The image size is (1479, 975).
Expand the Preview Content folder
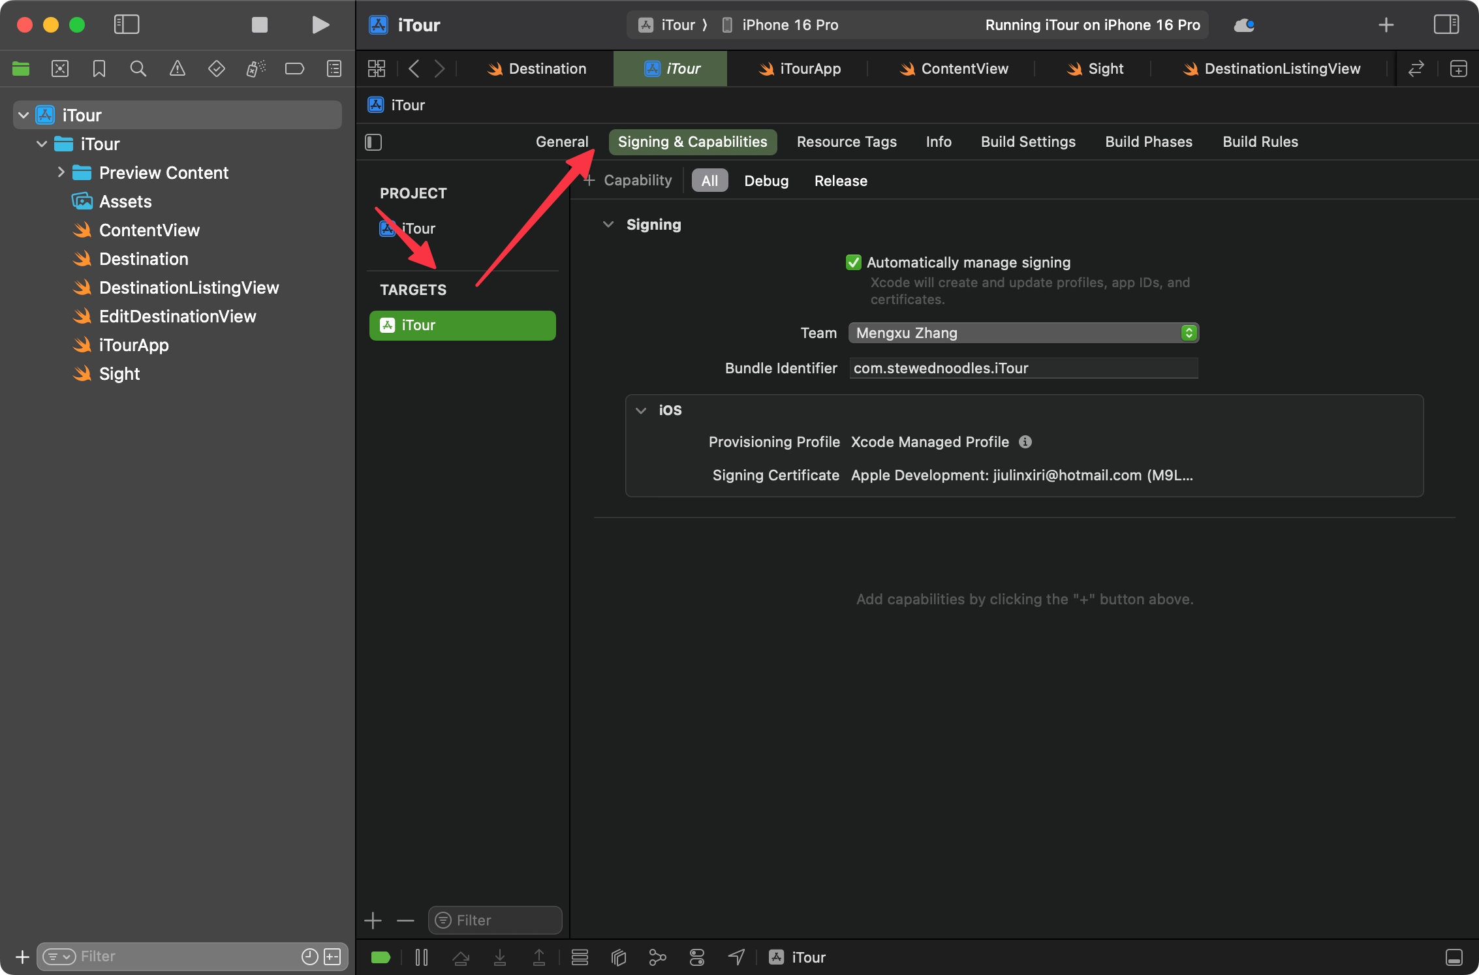(x=61, y=172)
